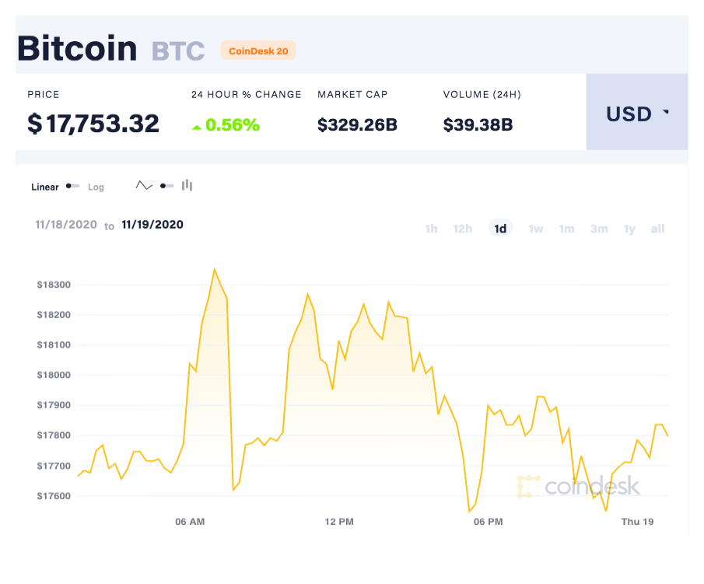The height and width of the screenshot is (584, 704).
Task: Click the CoinDesk 20 badge
Action: pyautogui.click(x=258, y=51)
